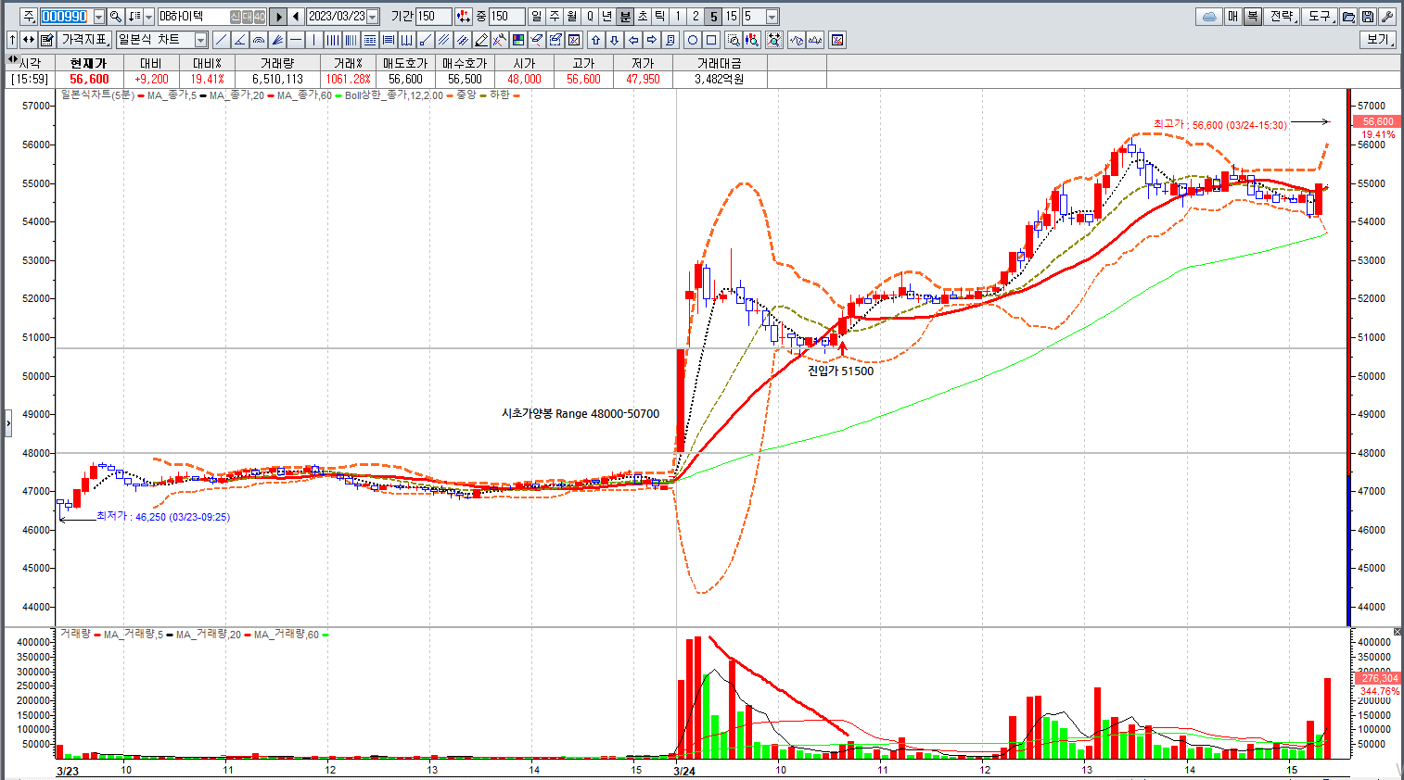Click the previous back arrow button
The image size is (1404, 780).
tap(296, 17)
